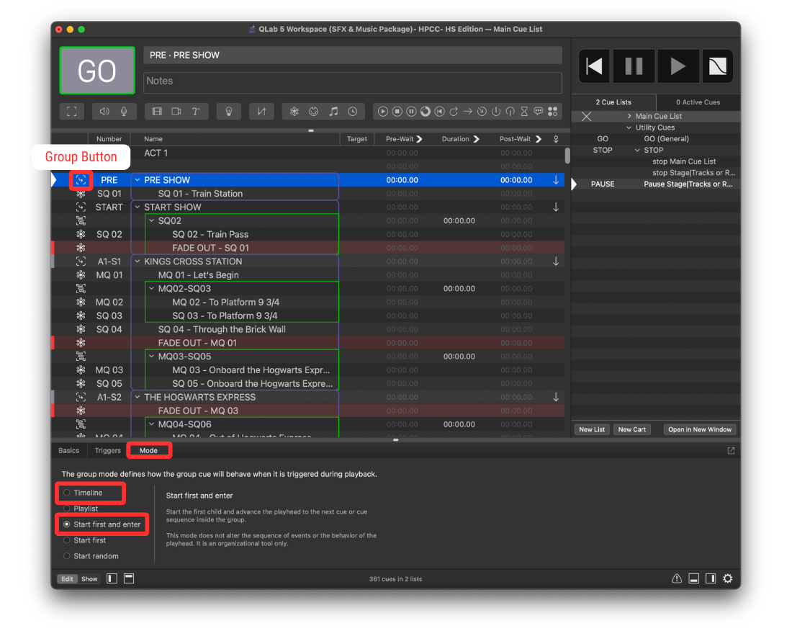
Task: Select the Fade cue tool
Action: point(261,111)
